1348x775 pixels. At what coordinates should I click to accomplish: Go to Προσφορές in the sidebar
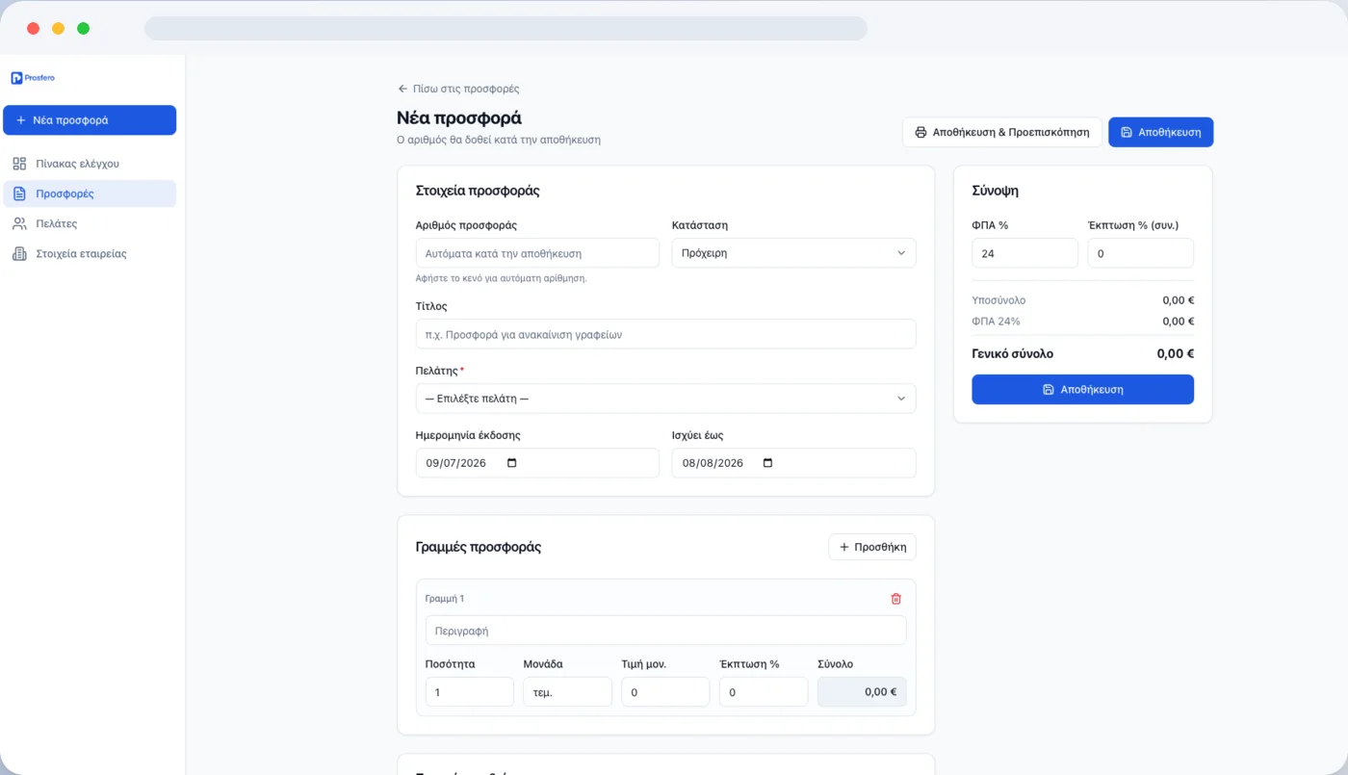[90, 194]
